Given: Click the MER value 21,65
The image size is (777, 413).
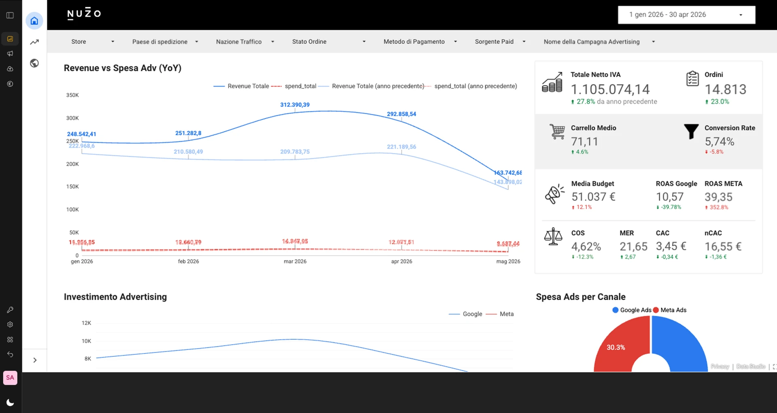Looking at the screenshot, I should [x=634, y=246].
